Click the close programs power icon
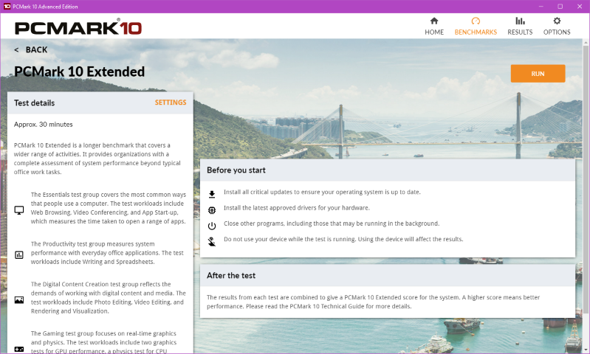Viewport: 590px width, 354px height. [212, 226]
